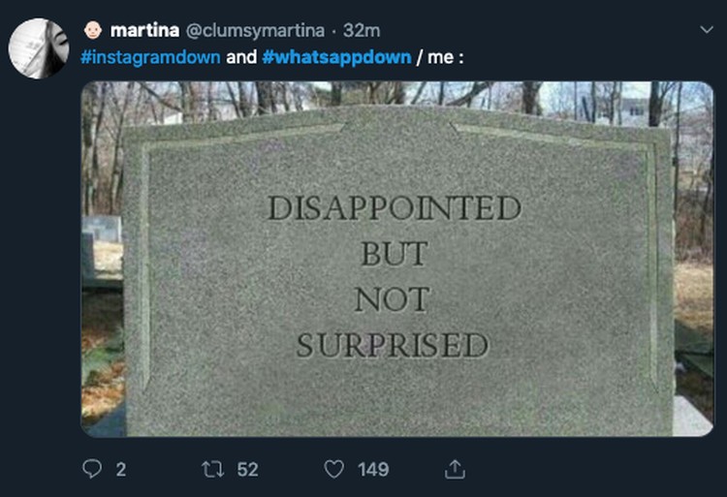Click the reply speech bubble icon
Viewport: 727px width, 497px height.
92,469
